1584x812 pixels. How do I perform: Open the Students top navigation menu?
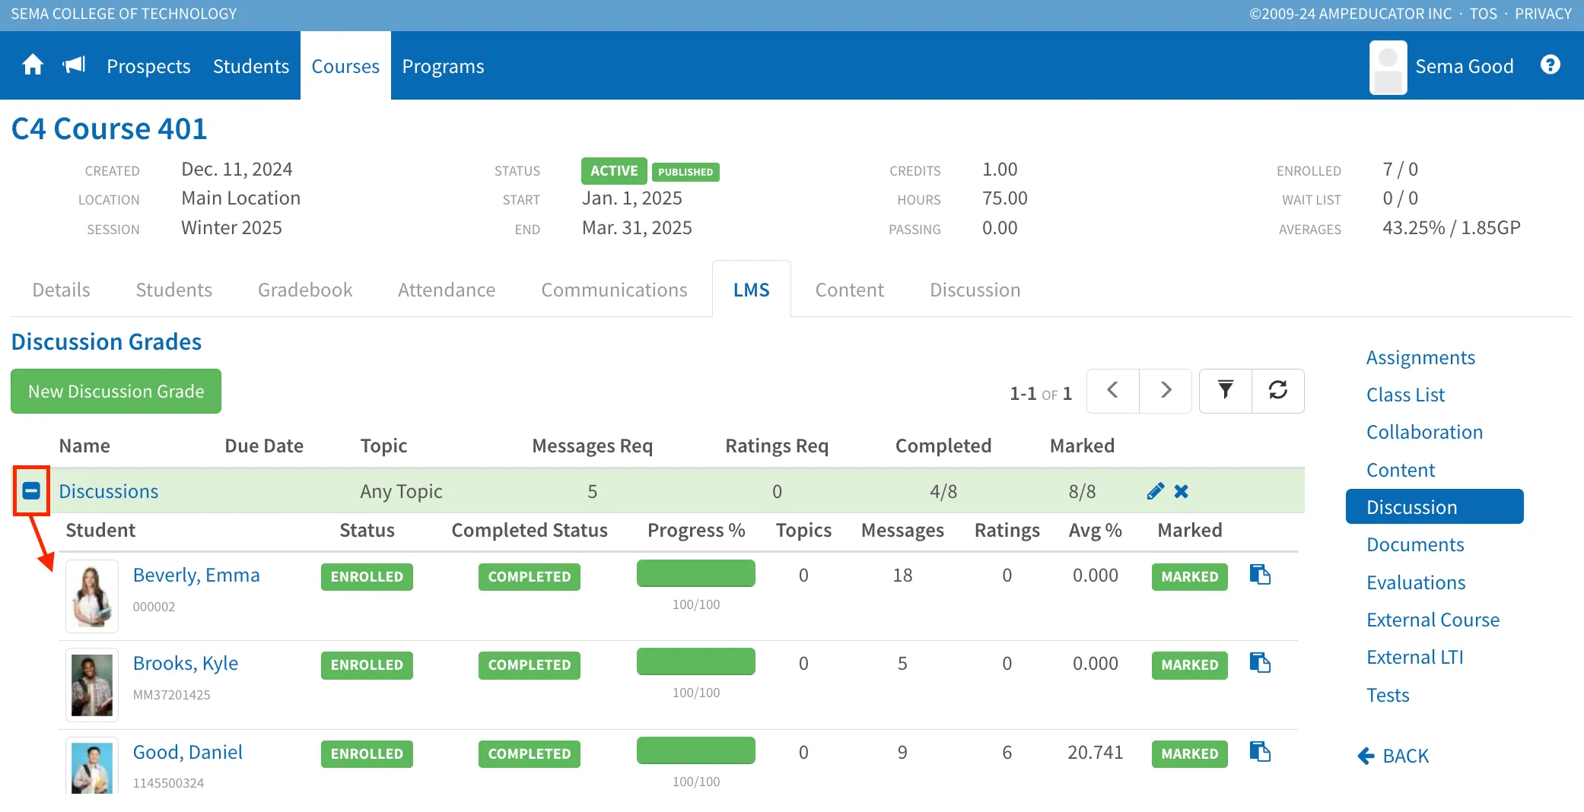point(251,66)
